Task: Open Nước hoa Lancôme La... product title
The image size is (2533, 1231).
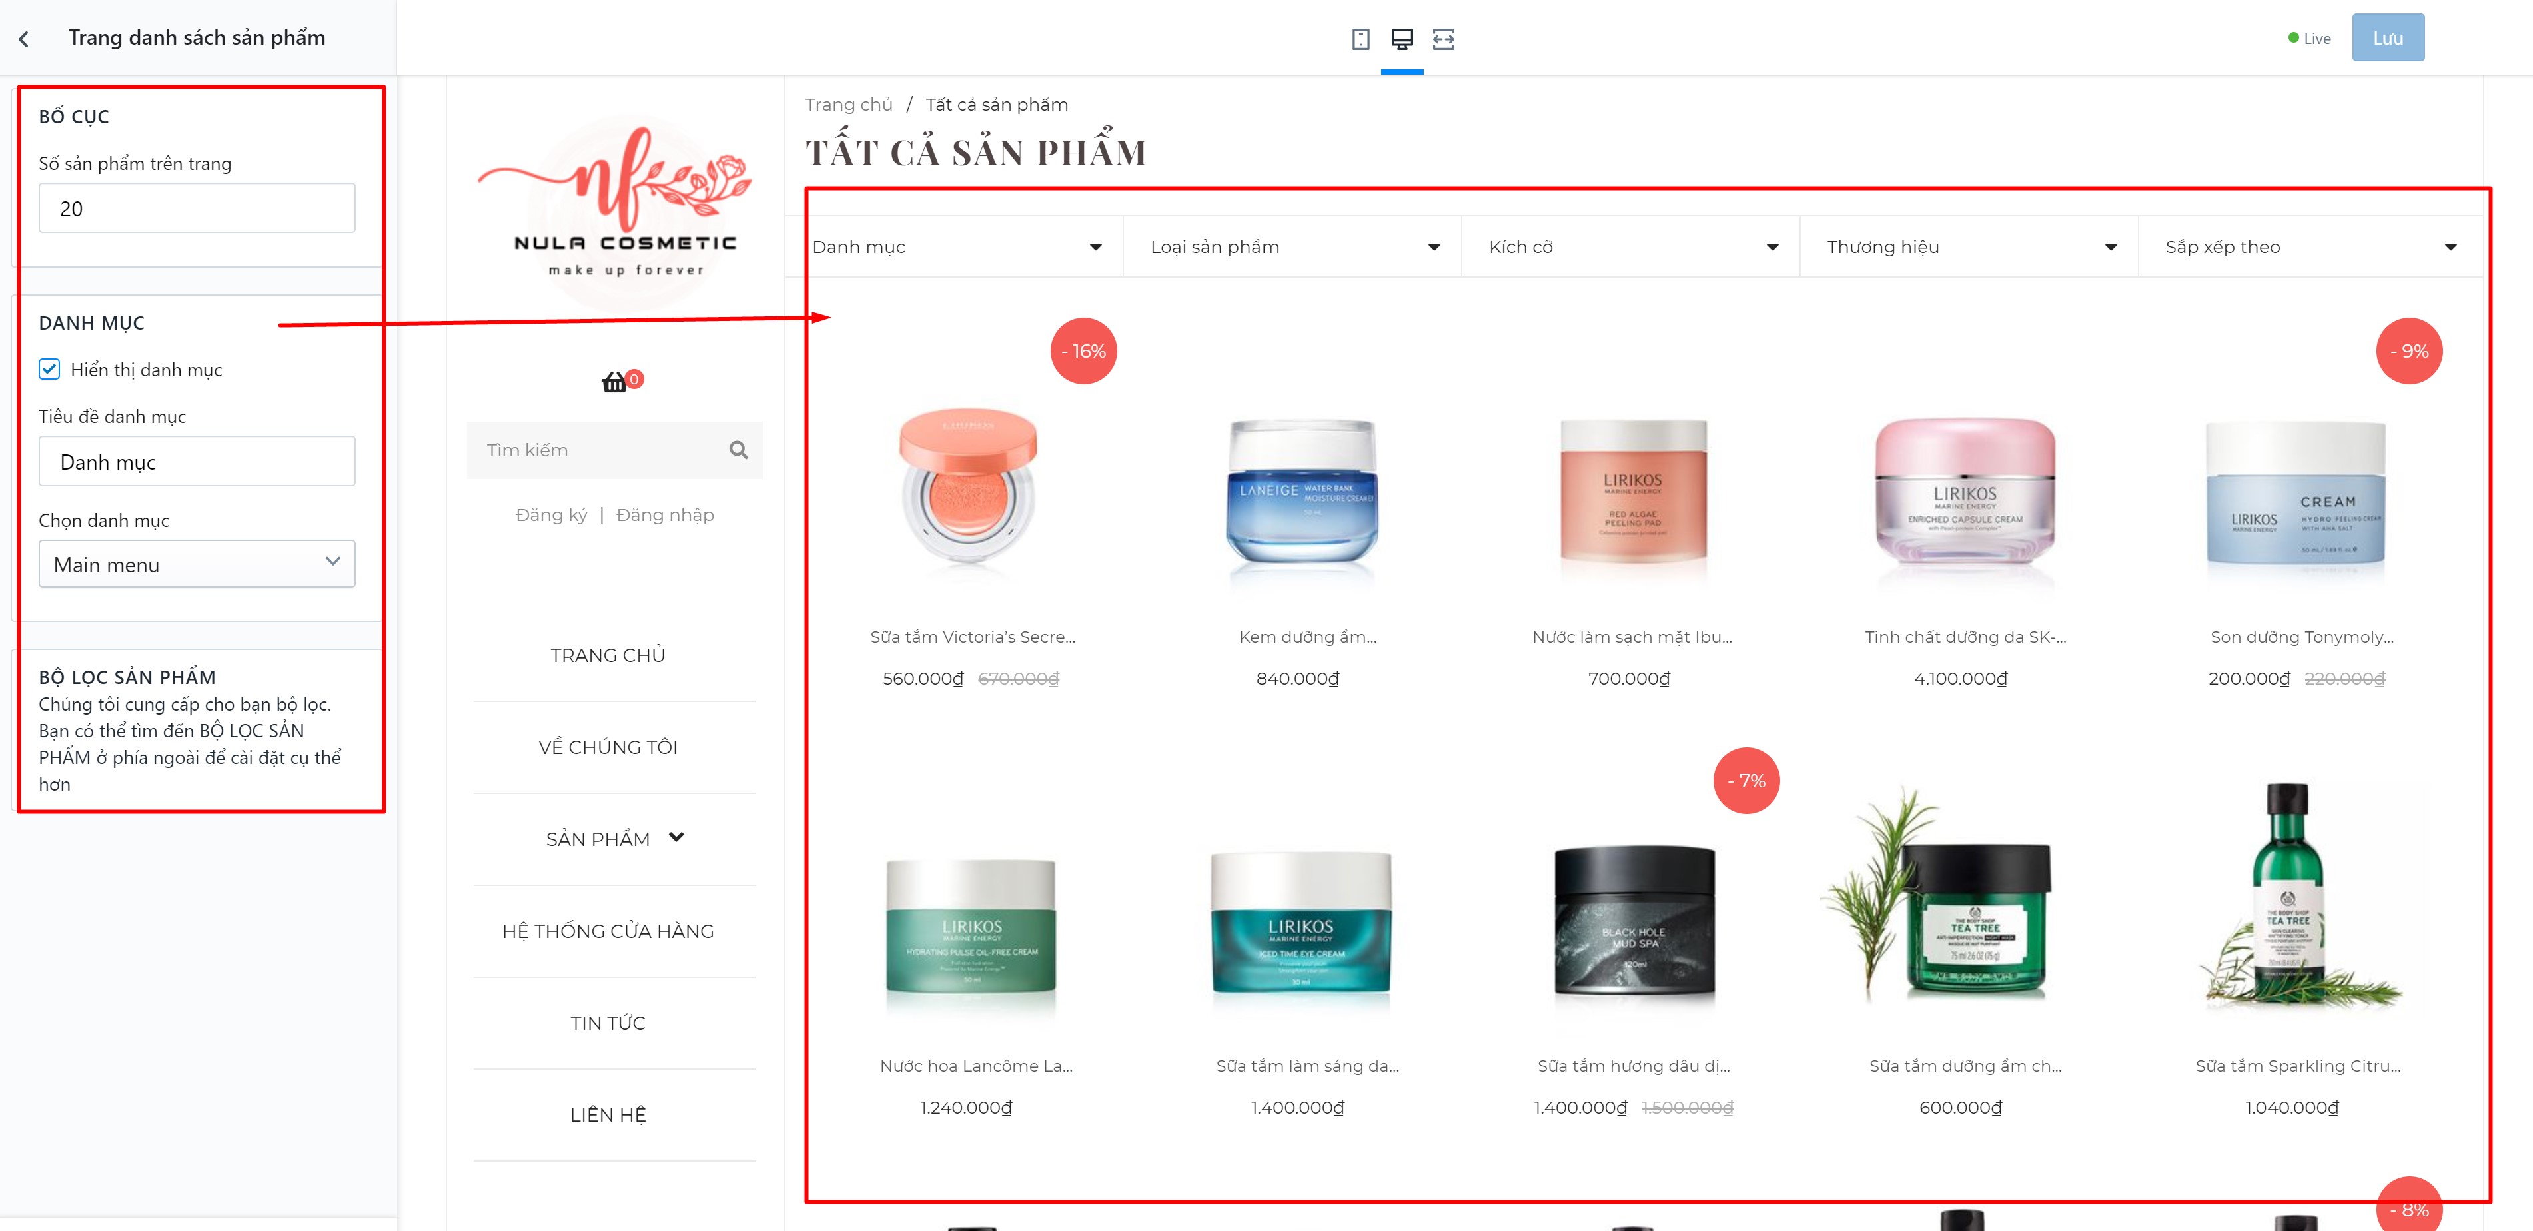Action: pyautogui.click(x=975, y=1067)
